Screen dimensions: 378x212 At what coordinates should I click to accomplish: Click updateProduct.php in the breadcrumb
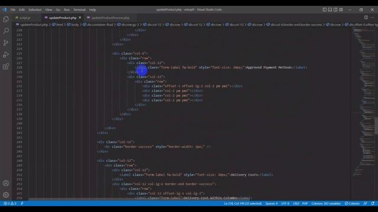pos(34,25)
